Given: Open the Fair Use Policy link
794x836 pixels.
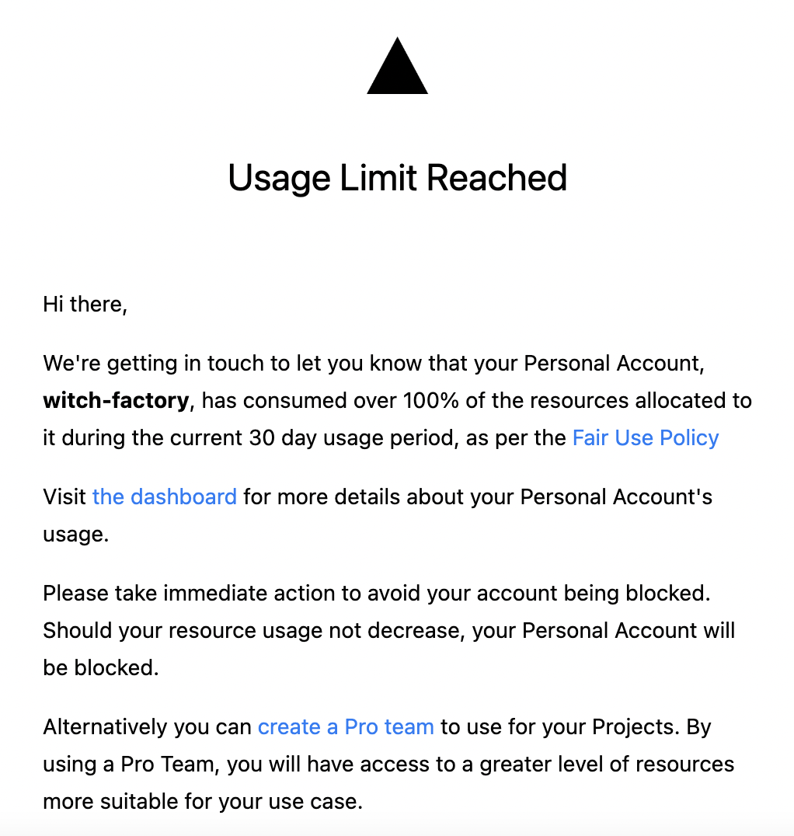Looking at the screenshot, I should click(645, 437).
